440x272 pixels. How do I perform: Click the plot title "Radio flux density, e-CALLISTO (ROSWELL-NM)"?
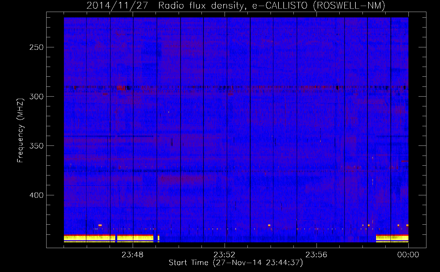[x=272, y=6]
